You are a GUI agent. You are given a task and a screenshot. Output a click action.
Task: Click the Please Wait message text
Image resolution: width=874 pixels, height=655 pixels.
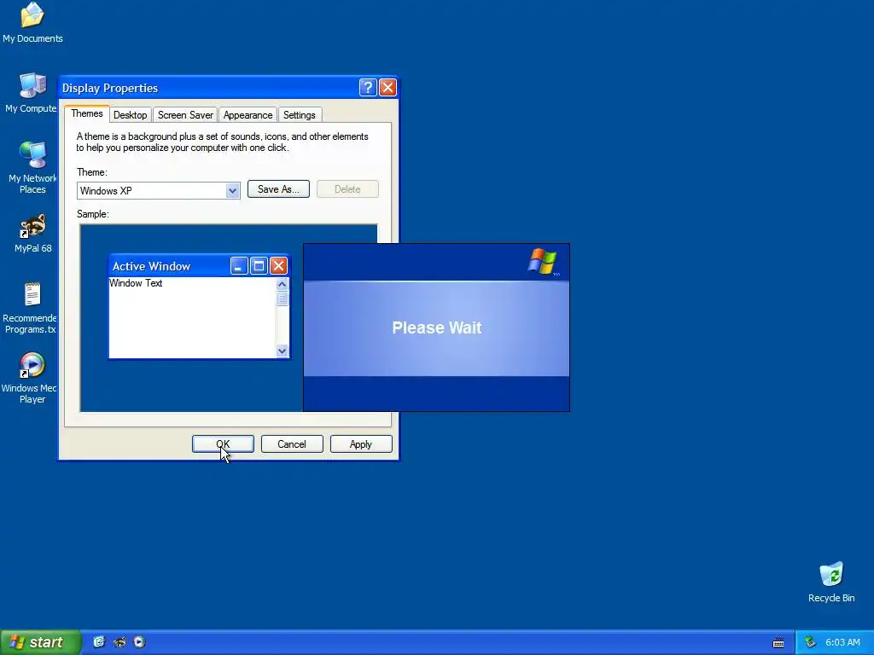436,327
